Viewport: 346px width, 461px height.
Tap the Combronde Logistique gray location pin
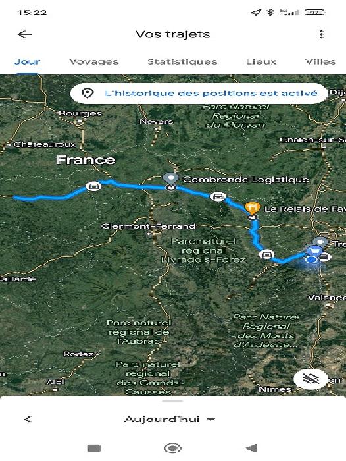click(x=170, y=179)
